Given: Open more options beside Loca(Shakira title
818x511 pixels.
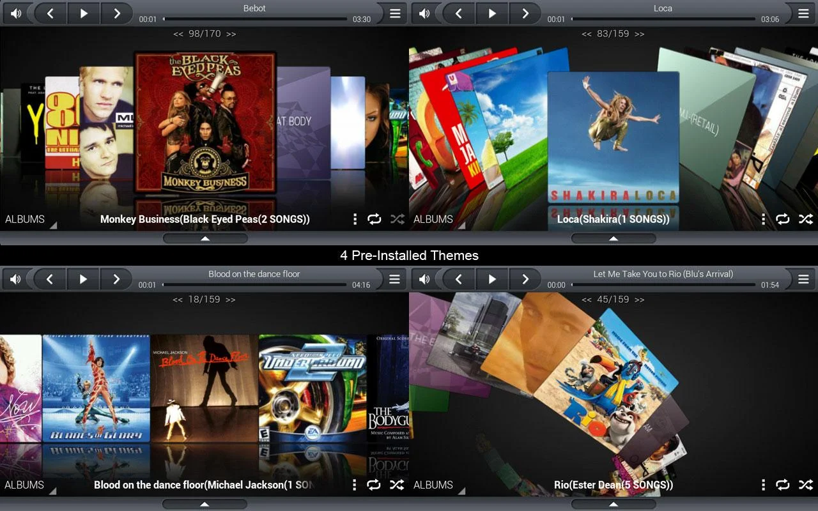Looking at the screenshot, I should tap(763, 219).
